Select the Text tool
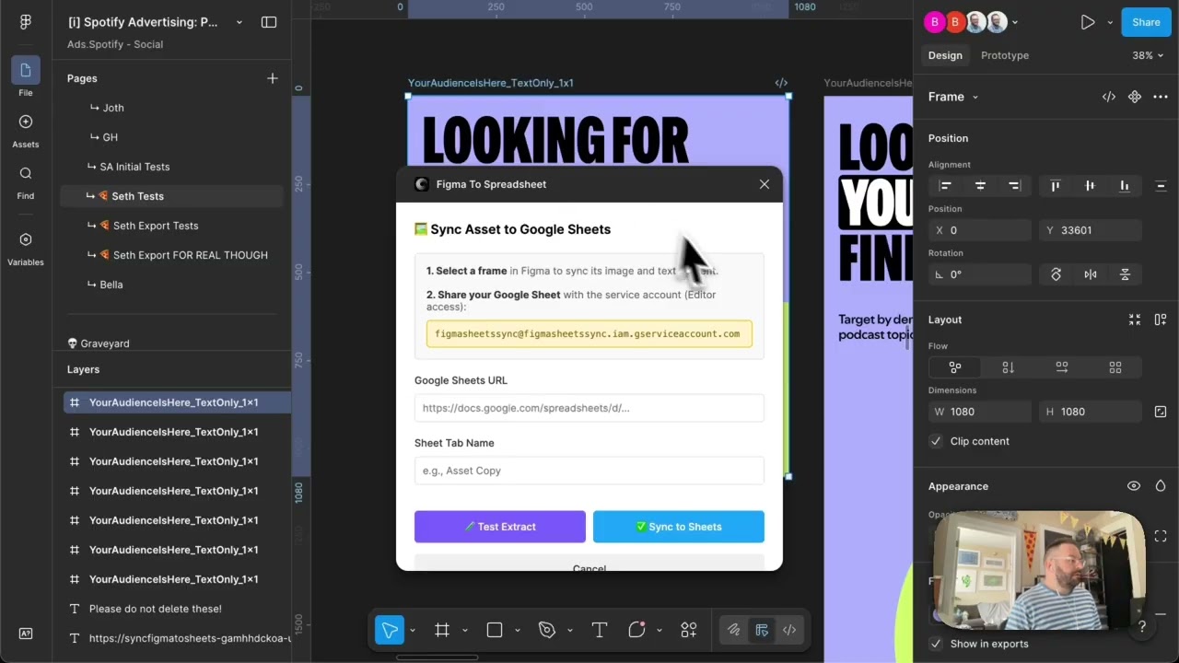 point(600,630)
